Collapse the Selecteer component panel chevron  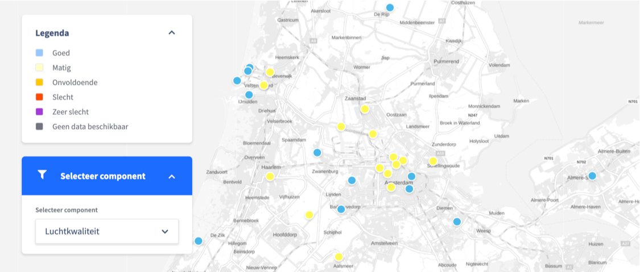point(172,177)
